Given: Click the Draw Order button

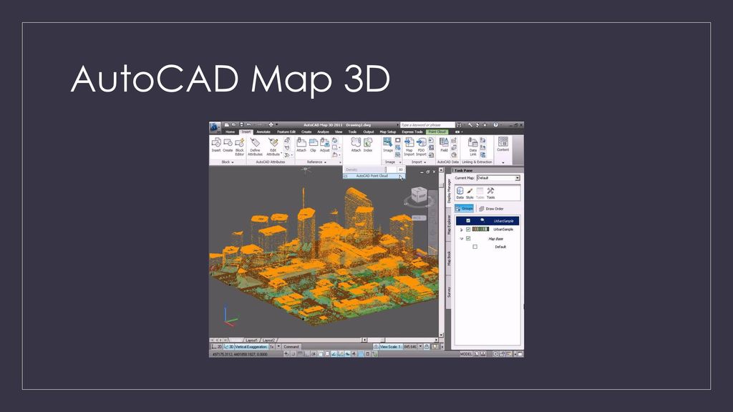Looking at the screenshot, I should pyautogui.click(x=491, y=208).
